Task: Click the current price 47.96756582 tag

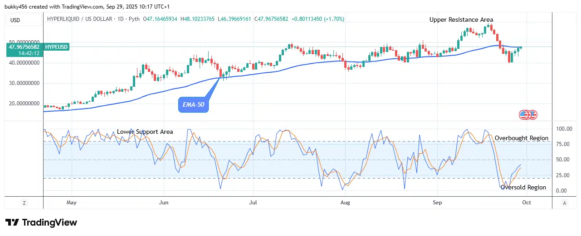Action: (x=24, y=47)
